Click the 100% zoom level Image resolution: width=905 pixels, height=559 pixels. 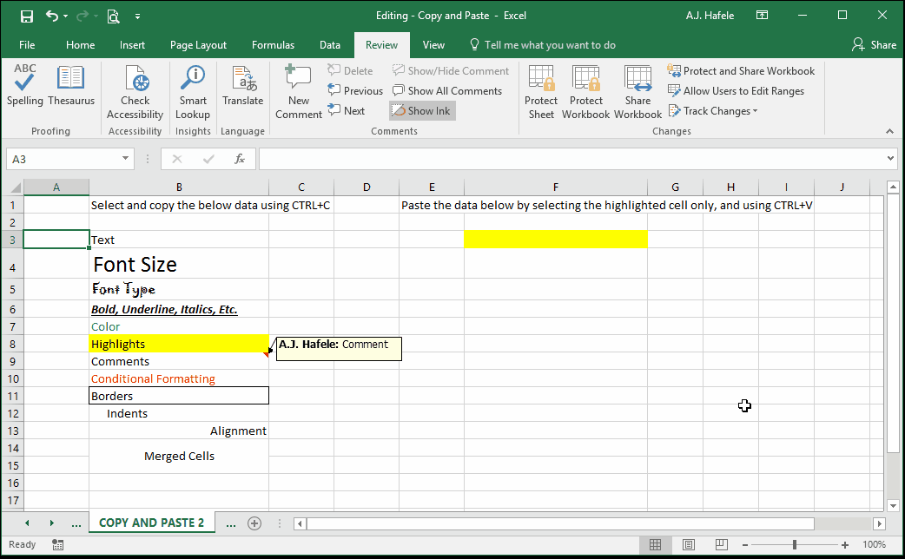(874, 544)
